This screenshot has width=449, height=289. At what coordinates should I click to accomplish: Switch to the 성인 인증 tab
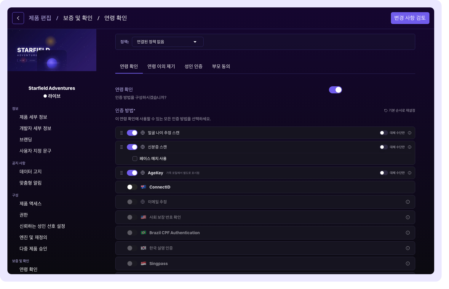tap(194, 66)
